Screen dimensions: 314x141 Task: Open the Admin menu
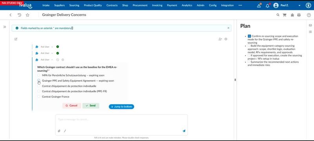pos(201,5)
